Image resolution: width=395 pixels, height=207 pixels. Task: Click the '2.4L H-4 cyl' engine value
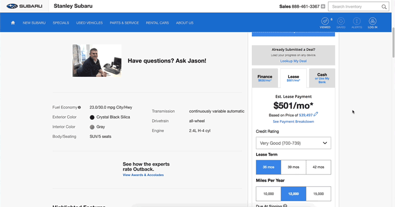pos(200,131)
